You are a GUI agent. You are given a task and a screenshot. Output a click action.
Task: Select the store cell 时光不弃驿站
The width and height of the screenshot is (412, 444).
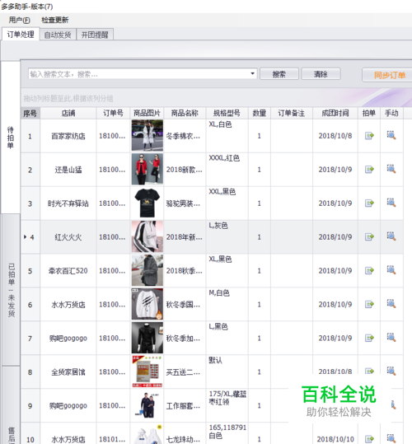coord(68,203)
